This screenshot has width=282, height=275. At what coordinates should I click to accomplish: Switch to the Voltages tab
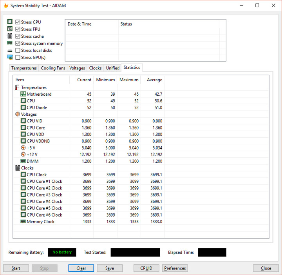tap(77, 68)
